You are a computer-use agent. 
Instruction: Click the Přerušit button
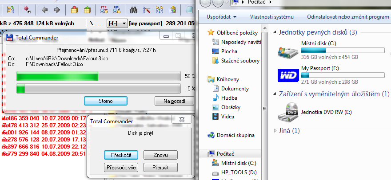pyautogui.click(x=160, y=167)
